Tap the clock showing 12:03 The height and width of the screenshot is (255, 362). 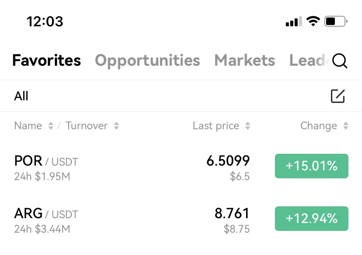point(45,21)
